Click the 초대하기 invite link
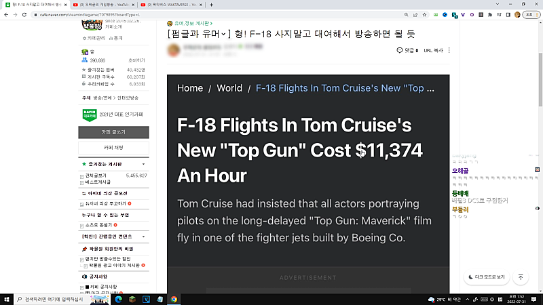The image size is (543, 305). (137, 60)
